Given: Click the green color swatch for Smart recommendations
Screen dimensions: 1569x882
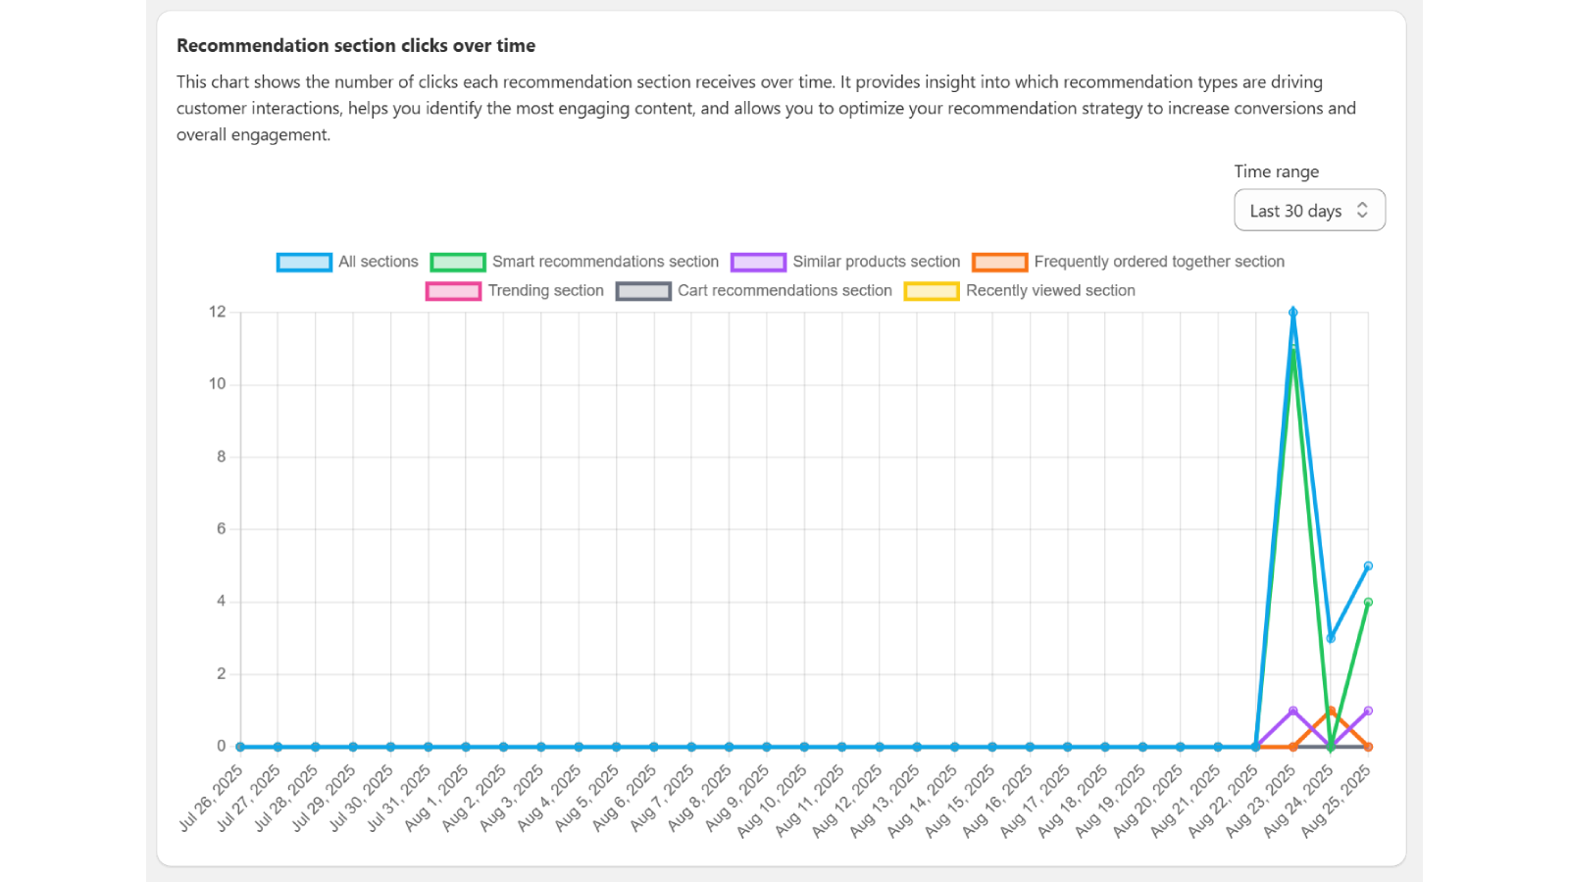Looking at the screenshot, I should 458,262.
